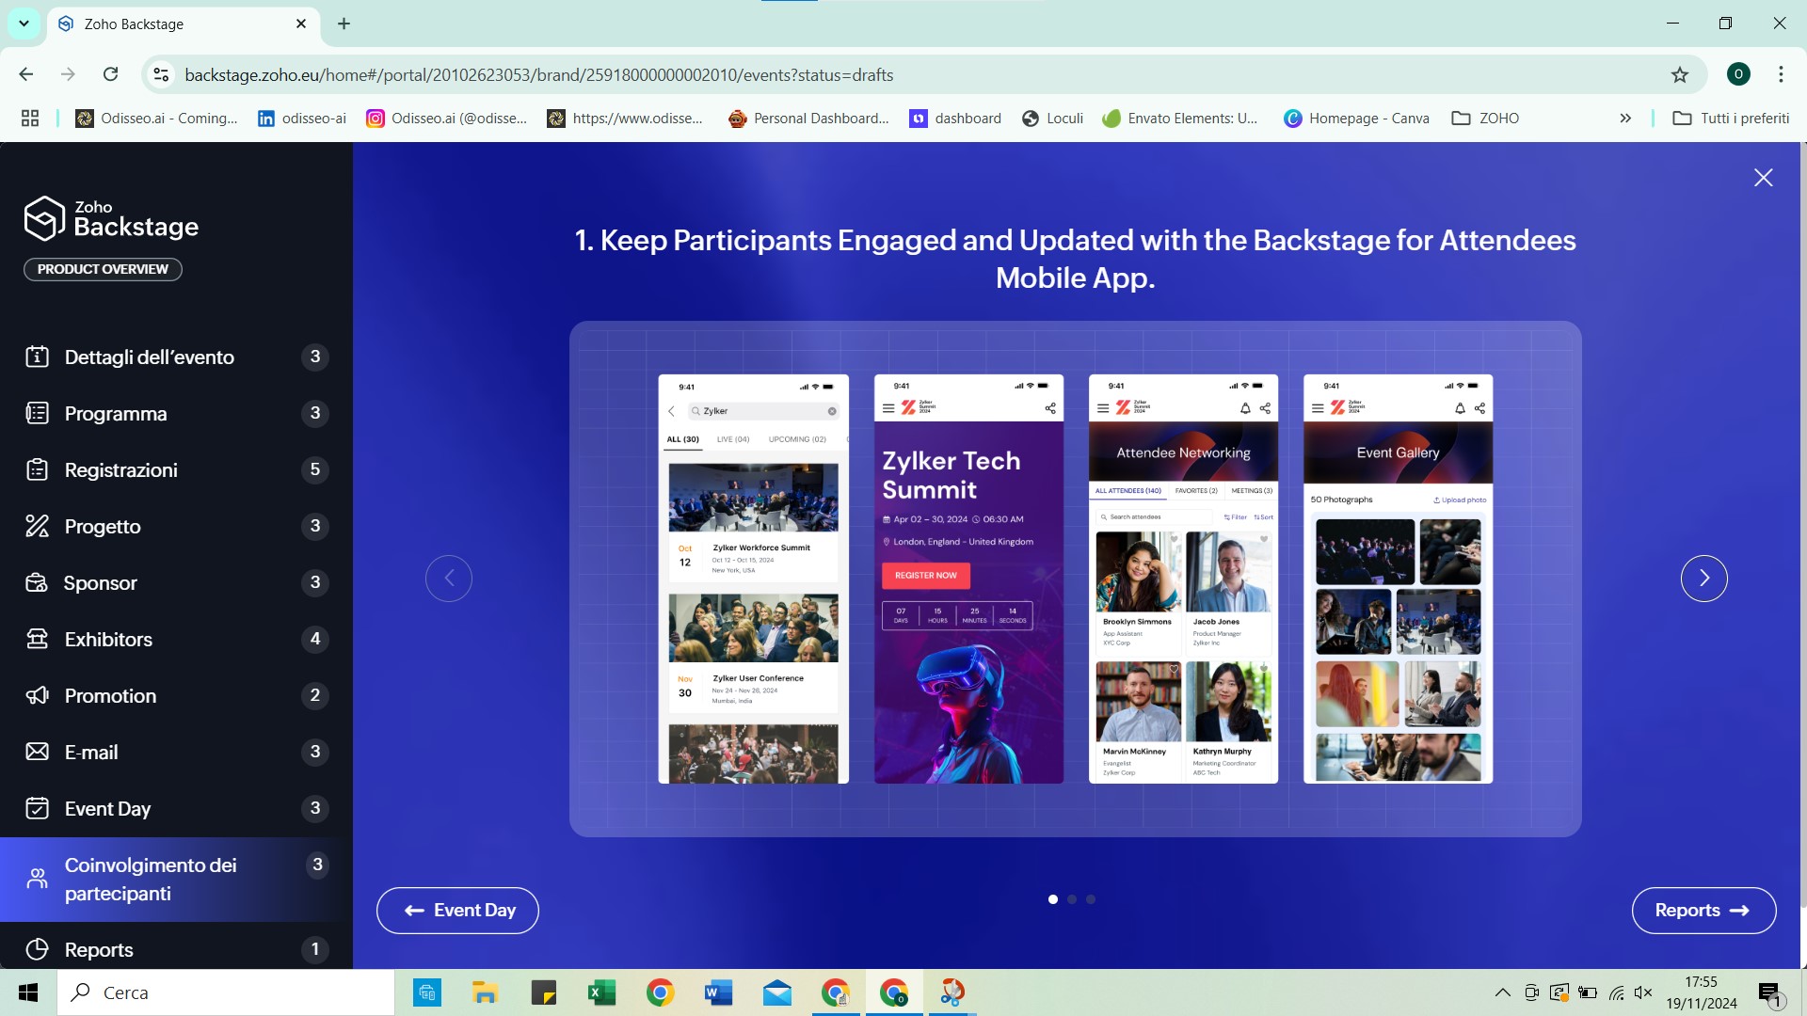Select Programma in the sidebar
Viewport: 1807px width, 1016px height.
pyautogui.click(x=176, y=413)
